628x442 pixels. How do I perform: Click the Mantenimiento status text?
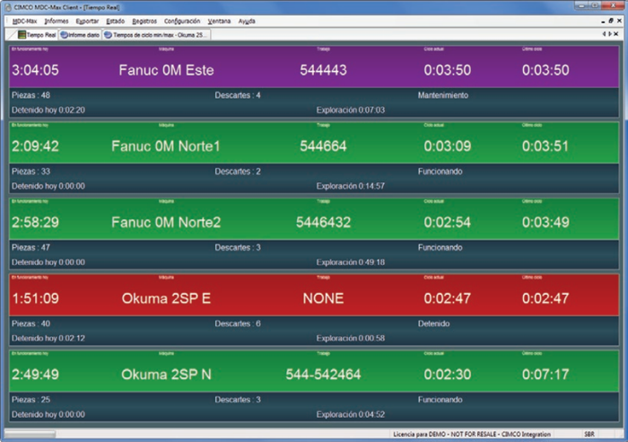pyautogui.click(x=443, y=95)
